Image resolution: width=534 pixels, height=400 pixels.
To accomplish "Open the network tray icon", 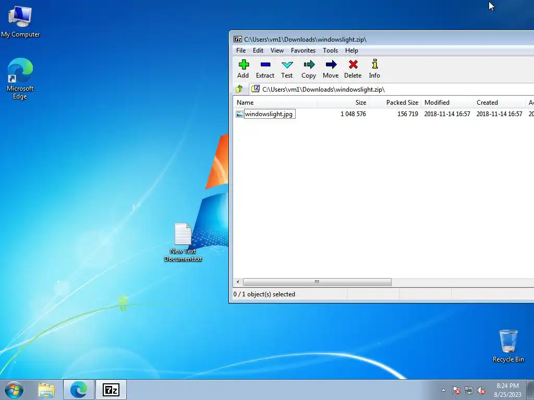I will tap(469, 391).
